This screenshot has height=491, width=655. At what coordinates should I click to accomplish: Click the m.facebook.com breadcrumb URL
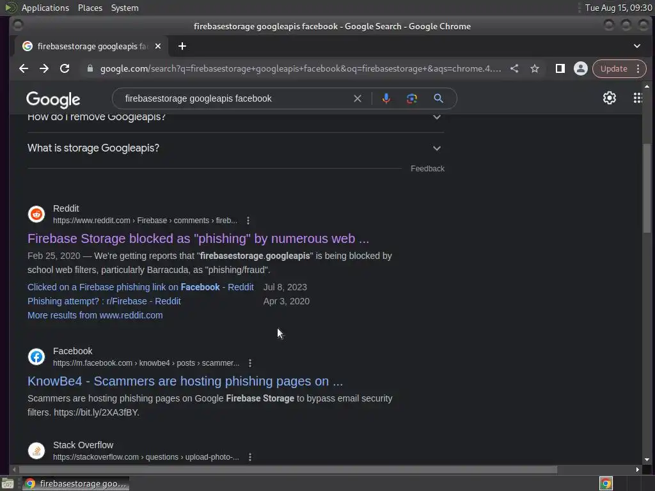[146, 363]
